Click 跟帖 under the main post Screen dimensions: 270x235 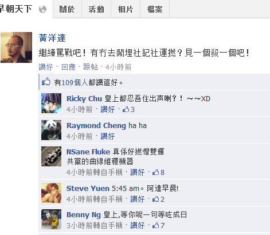coord(91,67)
